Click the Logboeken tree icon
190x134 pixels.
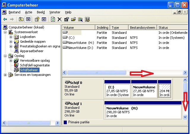16,37
